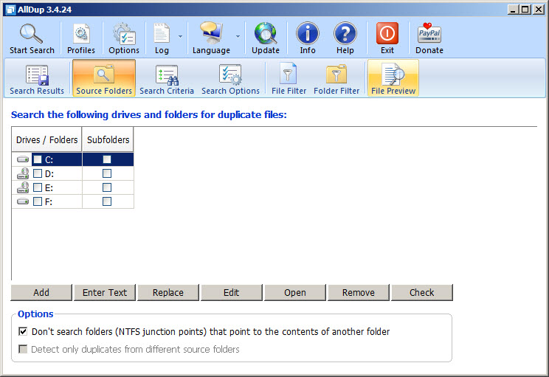Select the F: row label

[49, 202]
